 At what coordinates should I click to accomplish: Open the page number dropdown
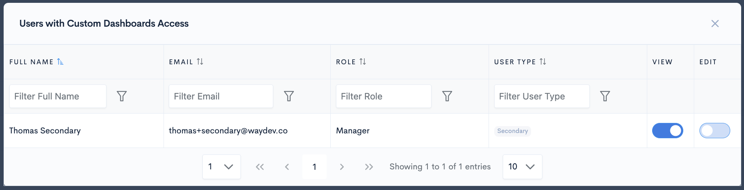click(x=221, y=167)
